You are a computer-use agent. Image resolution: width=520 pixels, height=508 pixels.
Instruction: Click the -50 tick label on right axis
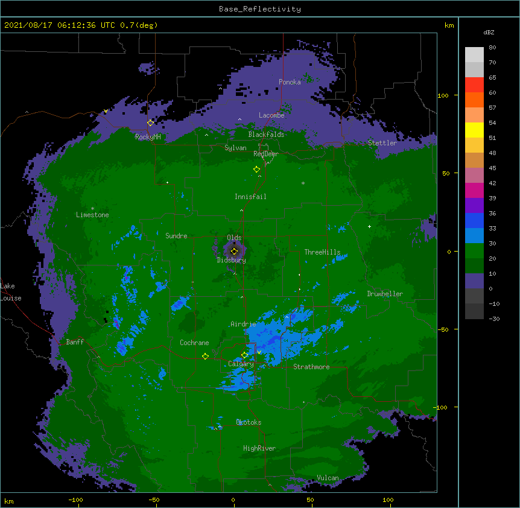pos(443,329)
